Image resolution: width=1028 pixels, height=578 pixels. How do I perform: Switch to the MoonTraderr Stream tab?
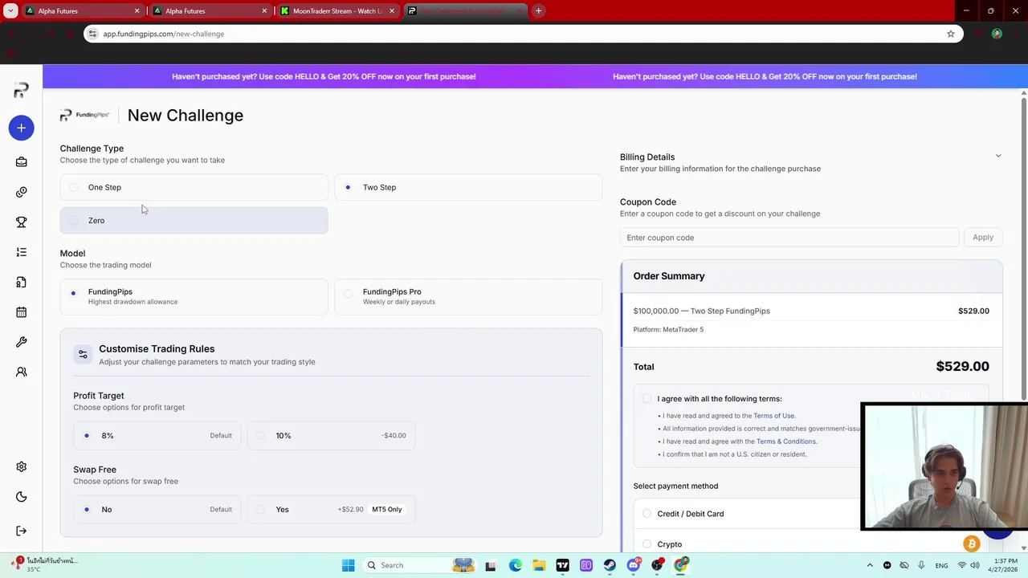pos(338,10)
